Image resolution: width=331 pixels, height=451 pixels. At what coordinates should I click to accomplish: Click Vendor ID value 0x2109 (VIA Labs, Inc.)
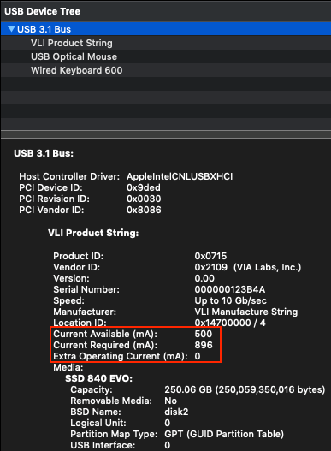pyautogui.click(x=248, y=267)
